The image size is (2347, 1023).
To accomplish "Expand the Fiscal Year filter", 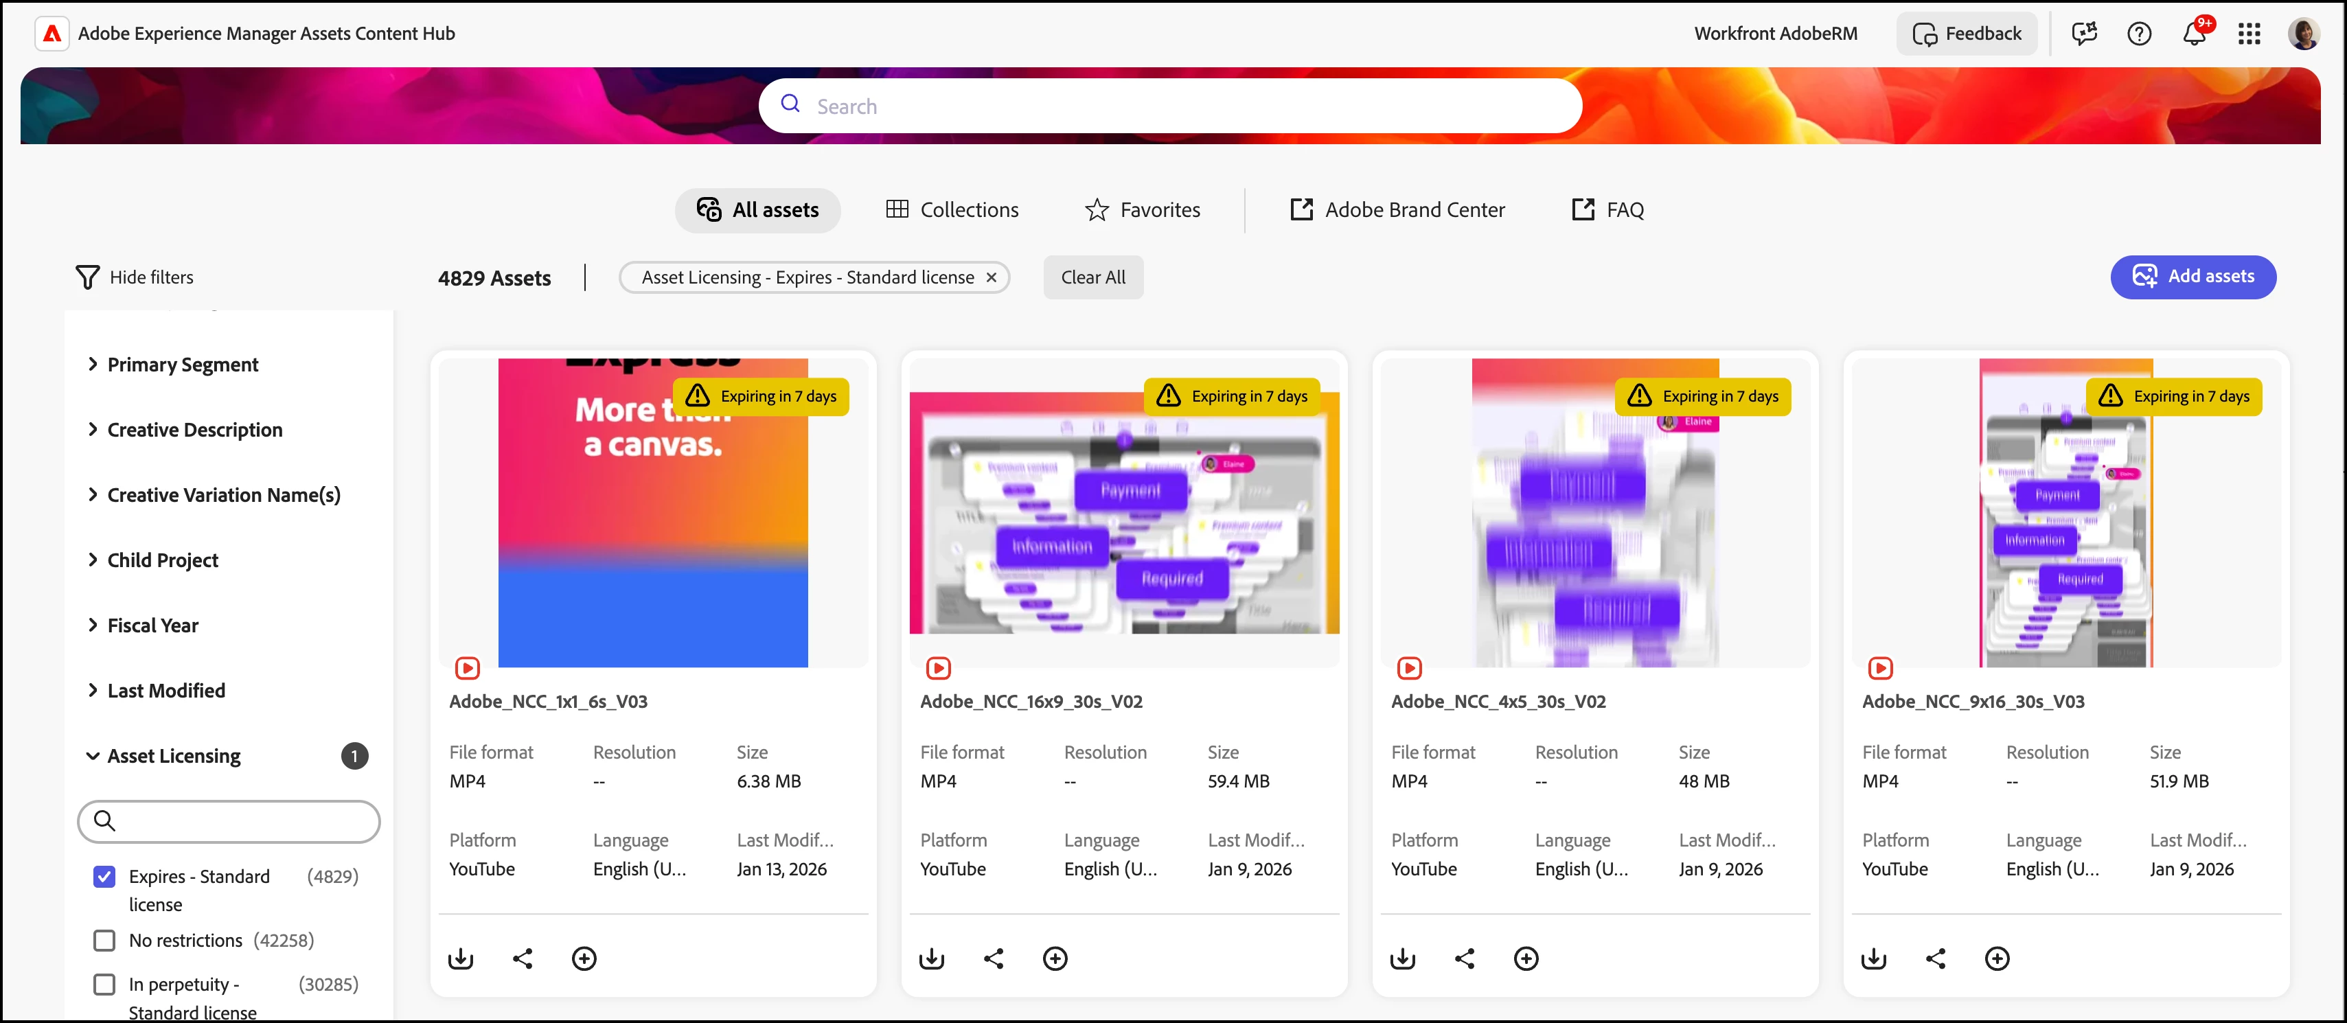I will click(x=152, y=626).
